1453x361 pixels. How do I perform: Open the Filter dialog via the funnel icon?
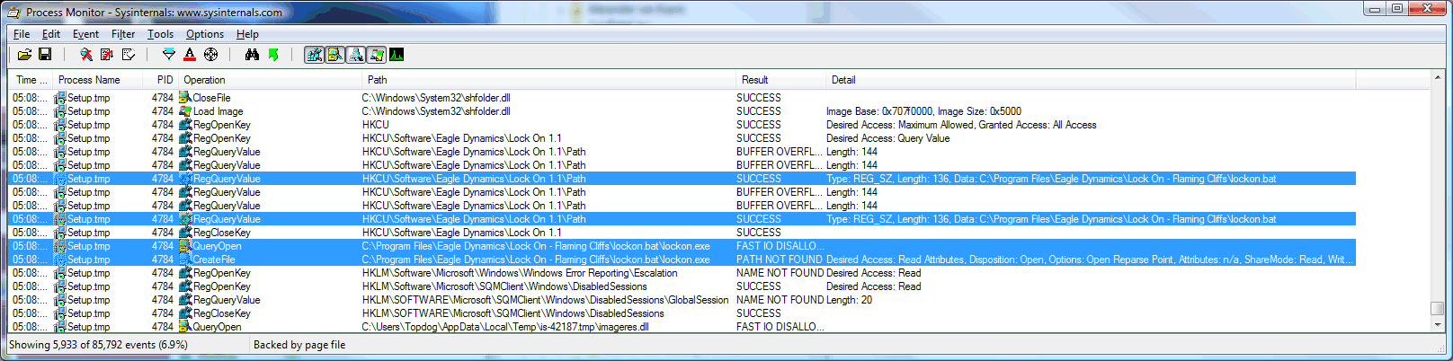point(169,55)
